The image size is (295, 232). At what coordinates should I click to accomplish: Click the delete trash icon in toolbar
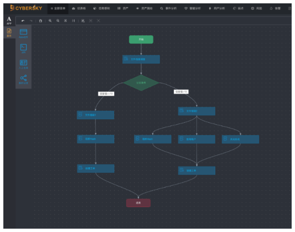tap(41, 20)
